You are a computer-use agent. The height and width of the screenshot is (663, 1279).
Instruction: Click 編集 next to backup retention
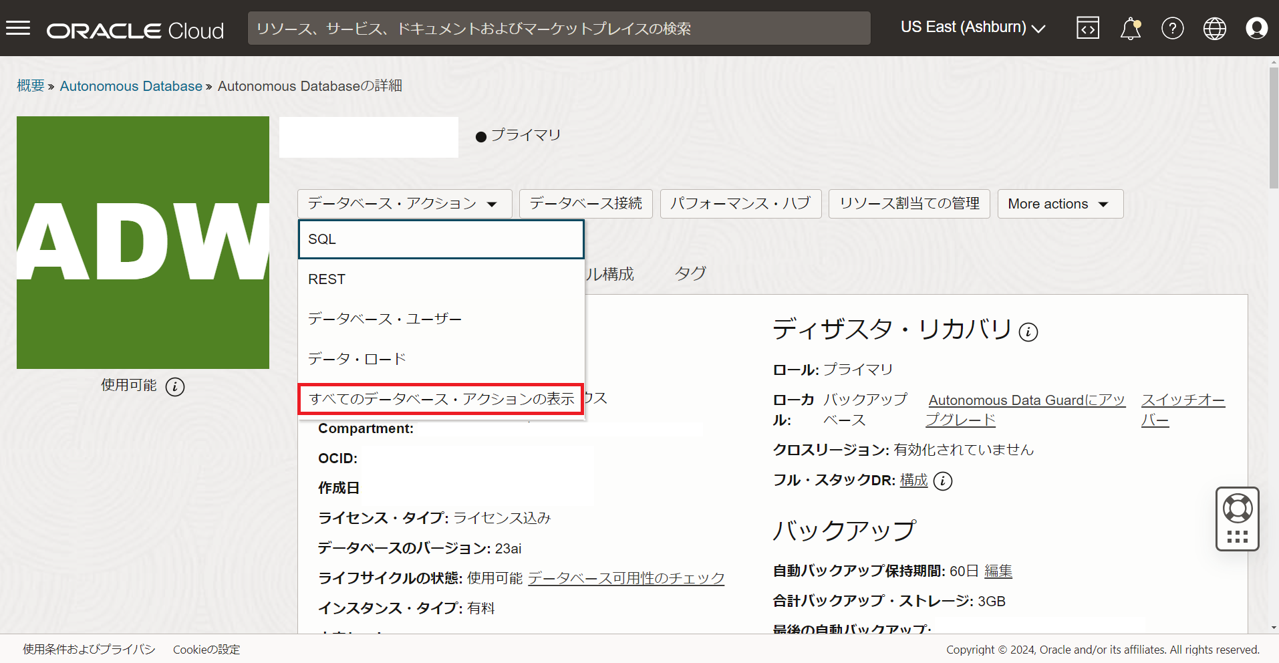click(x=998, y=571)
